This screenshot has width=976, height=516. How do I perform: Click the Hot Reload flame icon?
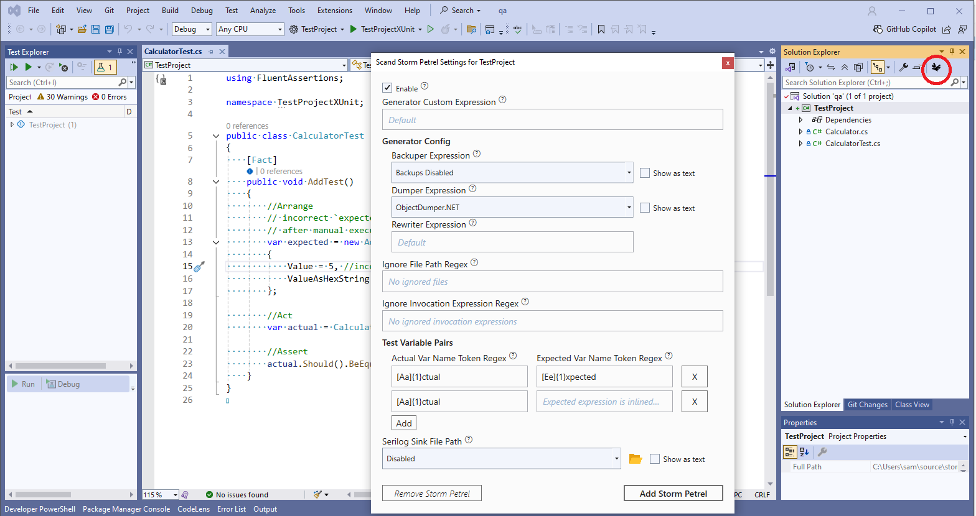tap(445, 29)
